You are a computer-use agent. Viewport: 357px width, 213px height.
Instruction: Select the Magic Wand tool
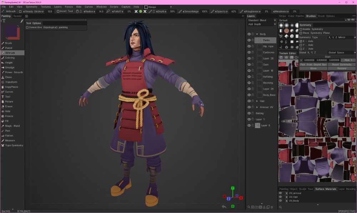12,126
